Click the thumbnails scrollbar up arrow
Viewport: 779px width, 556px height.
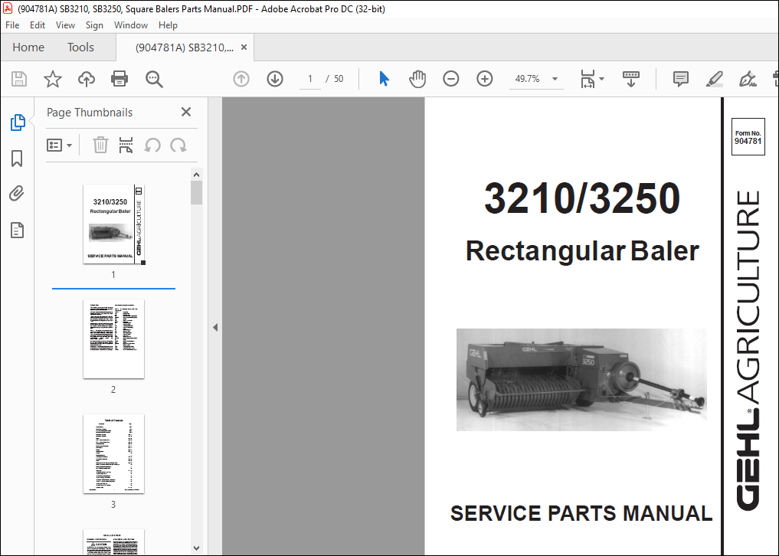[x=196, y=175]
